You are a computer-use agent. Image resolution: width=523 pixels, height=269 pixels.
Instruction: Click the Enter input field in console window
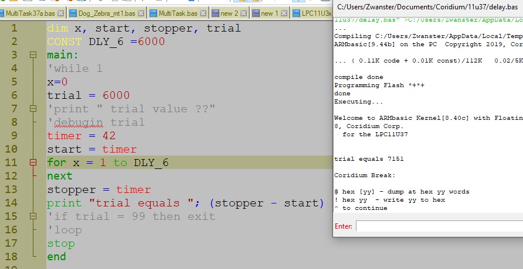(439, 226)
